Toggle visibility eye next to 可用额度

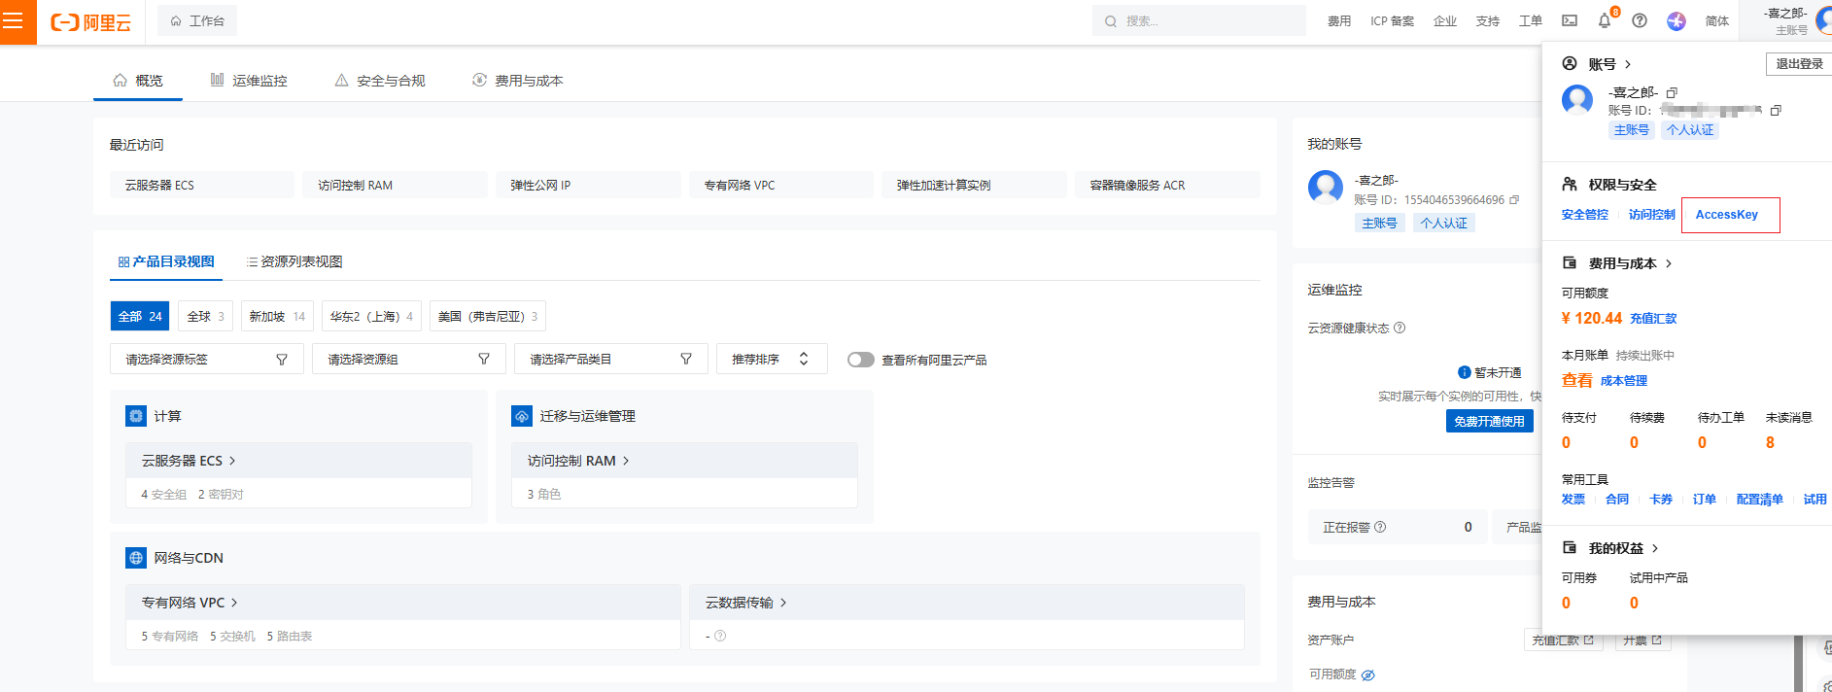pyautogui.click(x=1367, y=675)
